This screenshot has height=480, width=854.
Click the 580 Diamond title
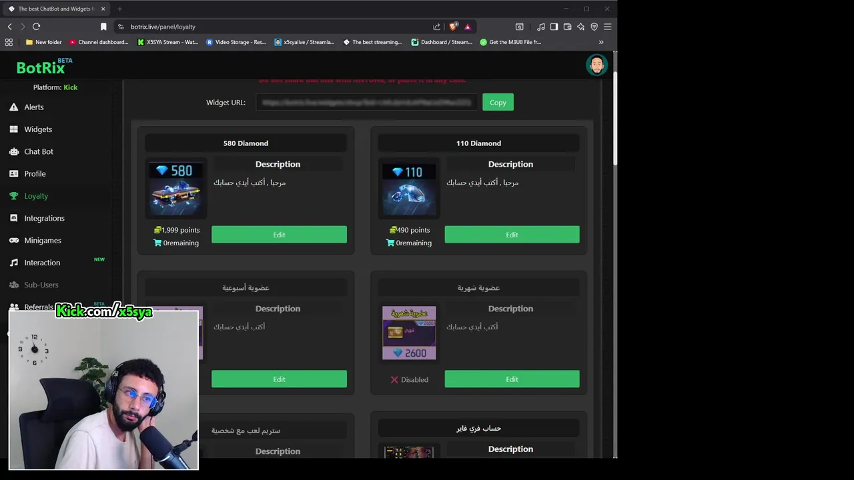(246, 143)
